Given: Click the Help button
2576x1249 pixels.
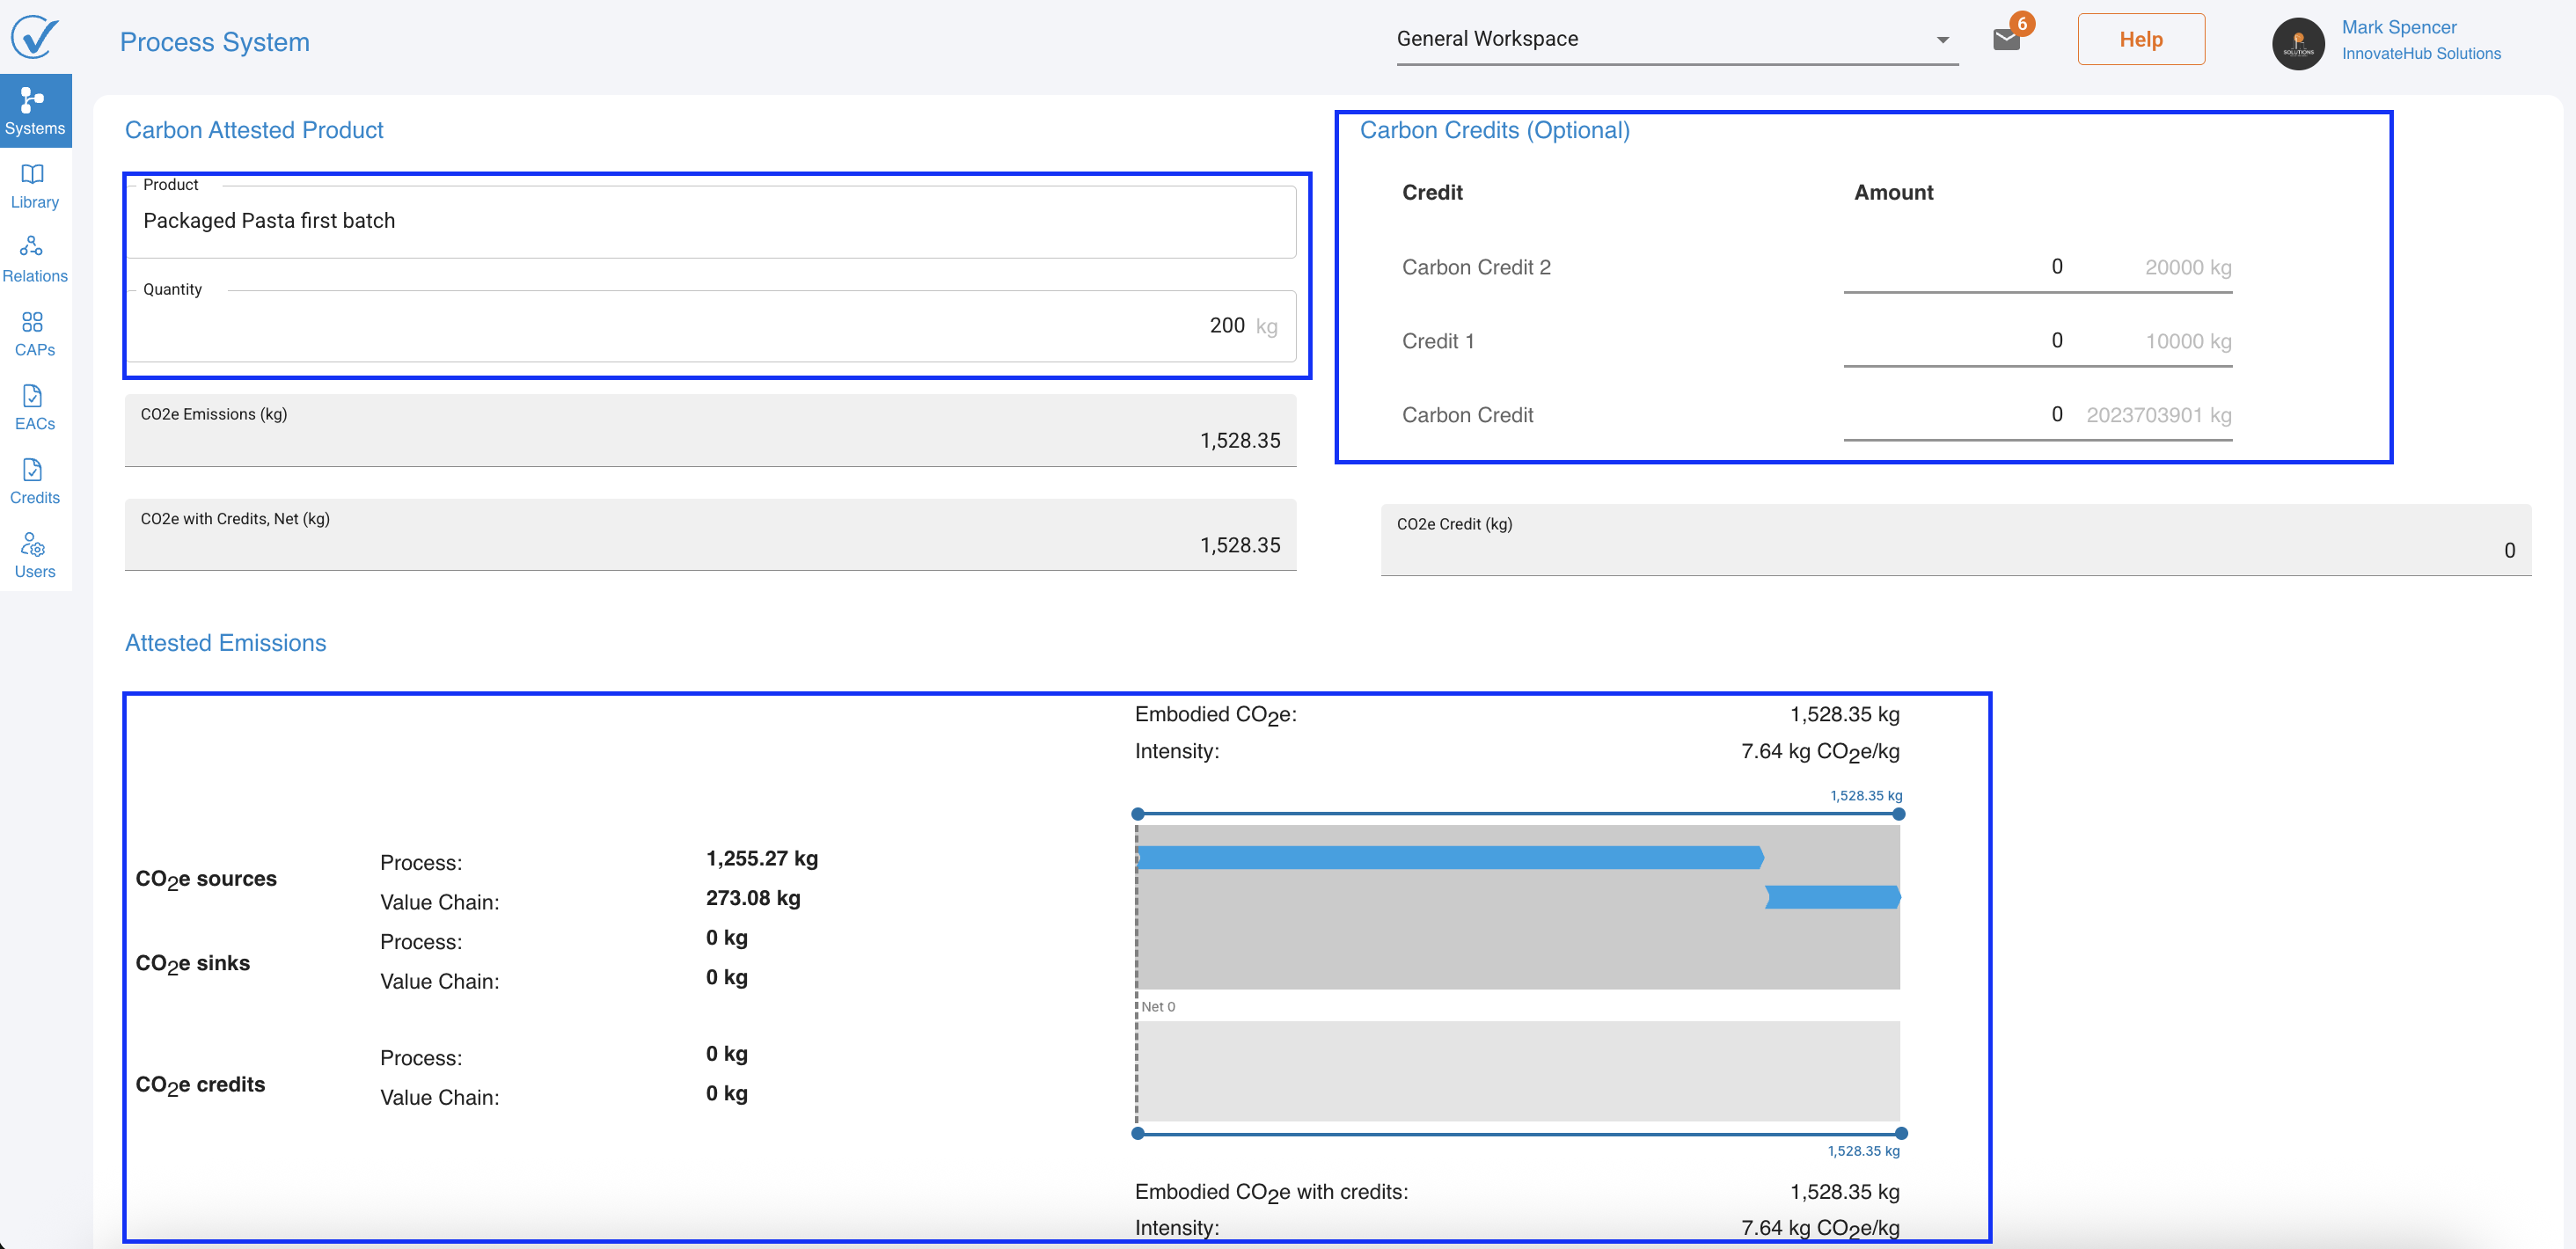Looking at the screenshot, I should 2140,40.
